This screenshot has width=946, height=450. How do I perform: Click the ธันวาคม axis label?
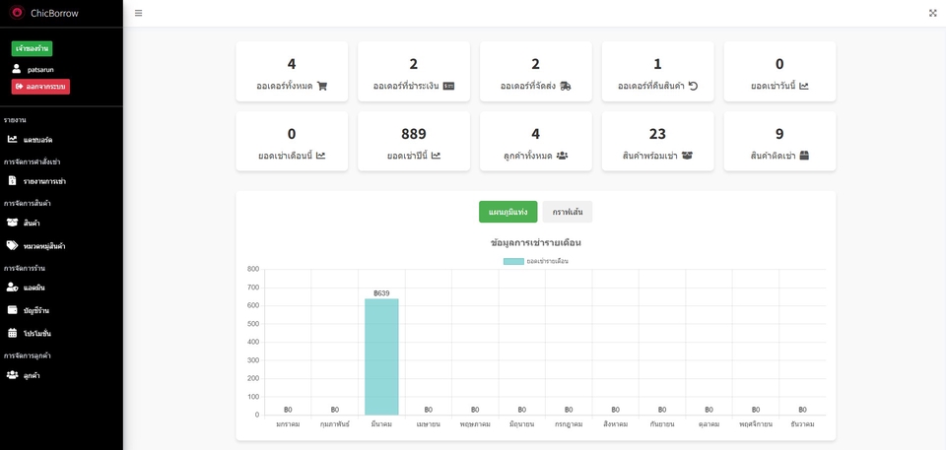click(802, 424)
